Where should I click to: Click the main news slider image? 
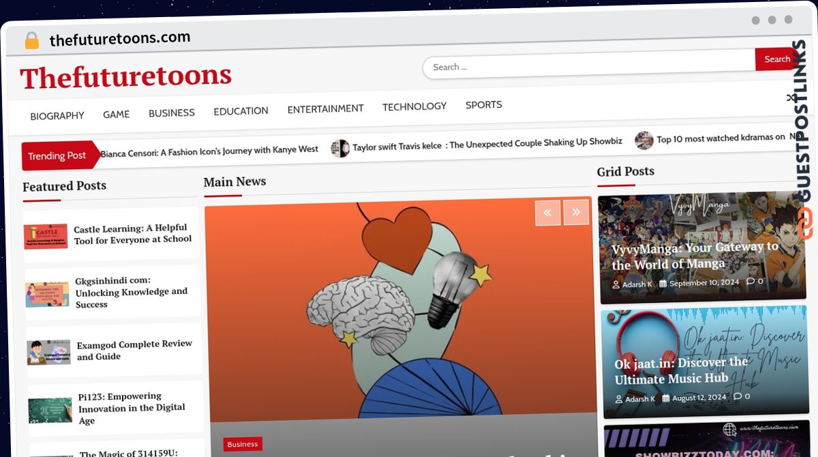tap(399, 310)
